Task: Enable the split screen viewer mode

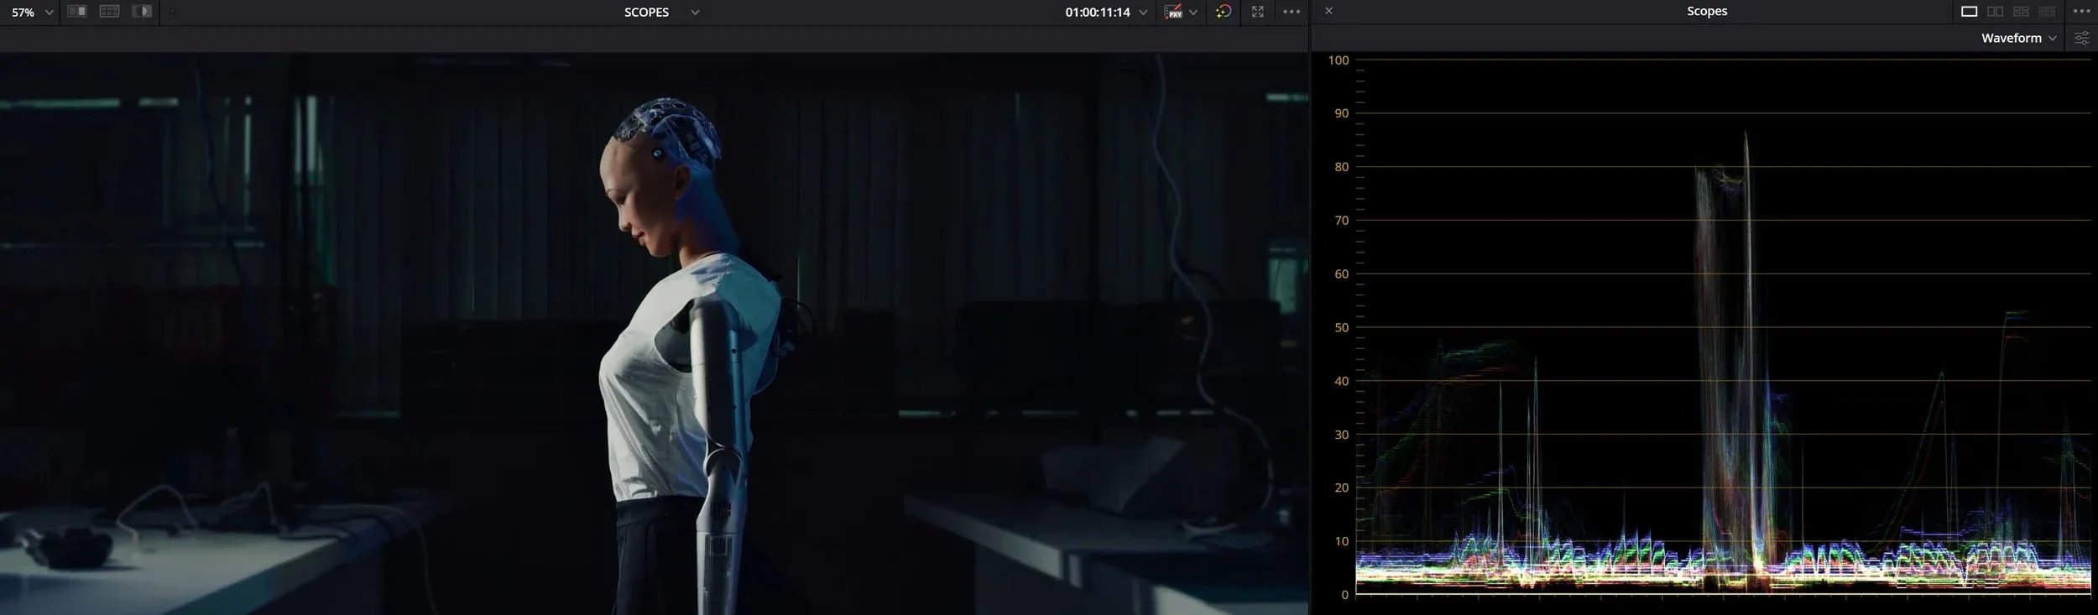Action: pyautogui.click(x=109, y=12)
